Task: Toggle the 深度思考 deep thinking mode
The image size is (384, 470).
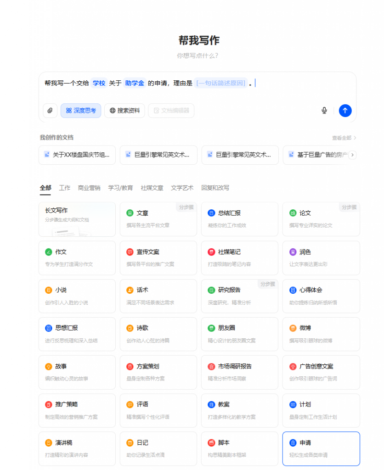Action: coord(81,111)
